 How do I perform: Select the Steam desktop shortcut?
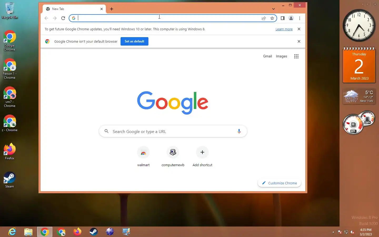[x=10, y=180]
